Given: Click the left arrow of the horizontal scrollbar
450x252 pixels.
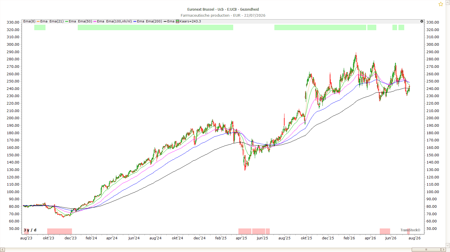Looking at the screenshot, I should (x=2, y=249).
